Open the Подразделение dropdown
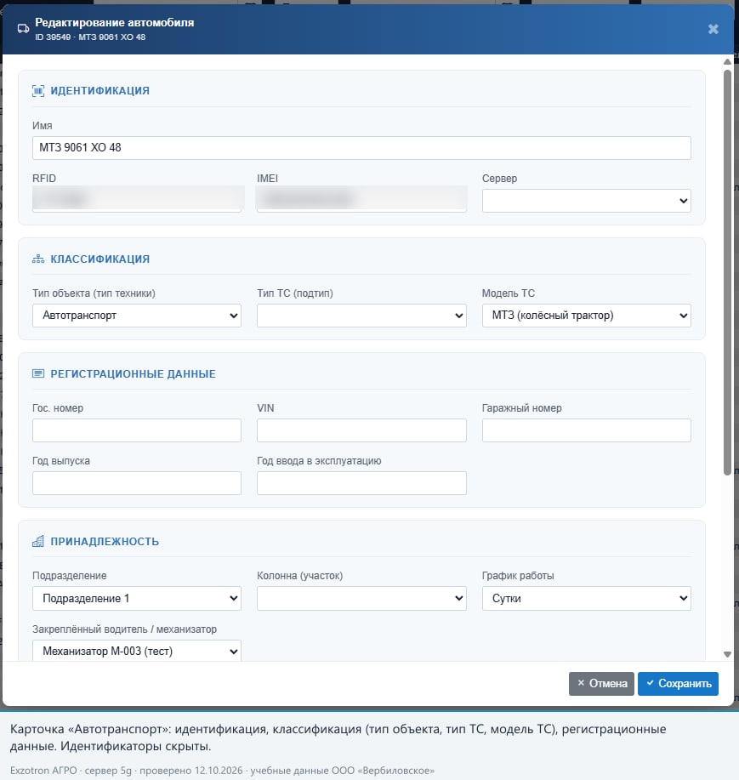 coord(137,599)
